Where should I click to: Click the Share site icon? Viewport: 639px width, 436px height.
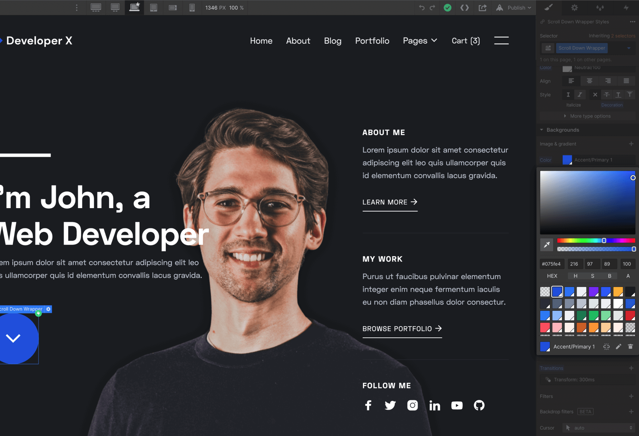pyautogui.click(x=482, y=8)
